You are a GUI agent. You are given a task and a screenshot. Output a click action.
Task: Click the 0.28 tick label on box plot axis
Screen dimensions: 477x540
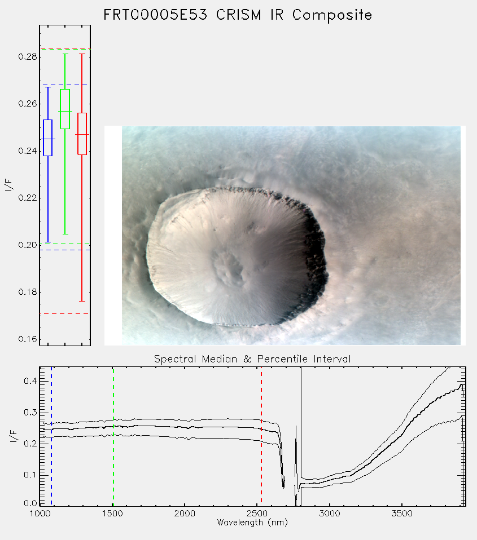tap(28, 56)
